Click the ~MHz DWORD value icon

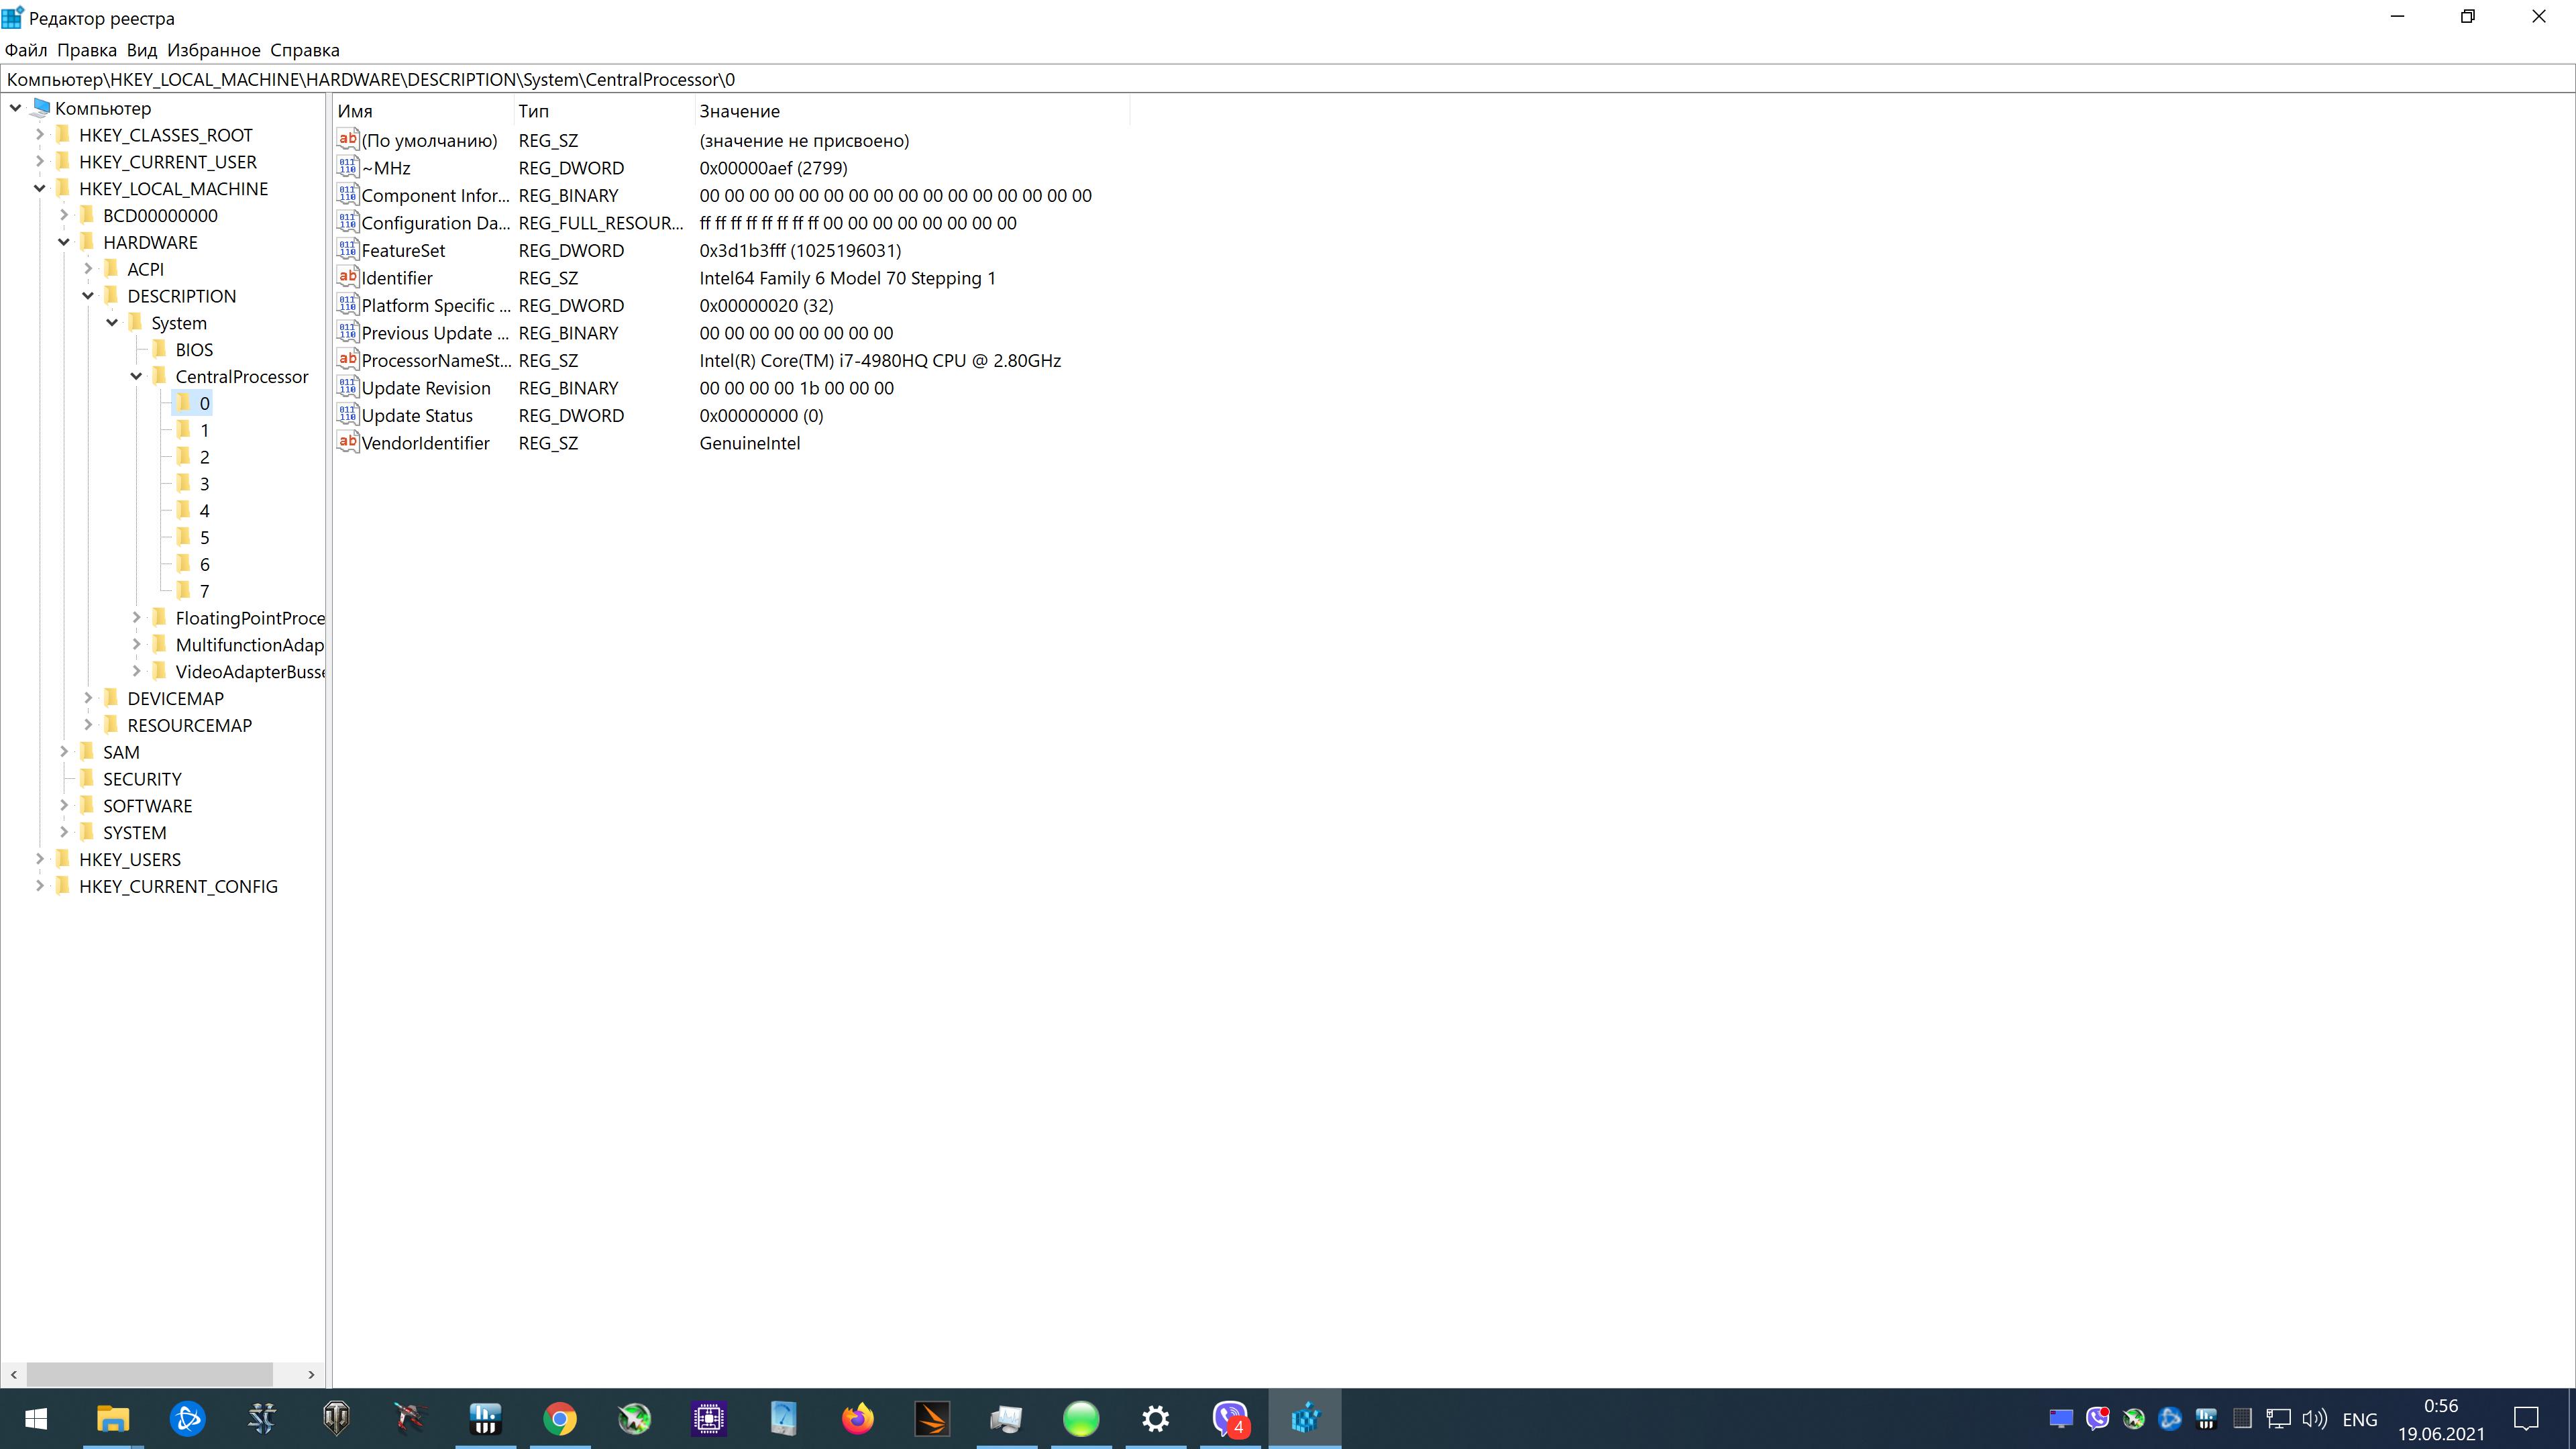[347, 168]
